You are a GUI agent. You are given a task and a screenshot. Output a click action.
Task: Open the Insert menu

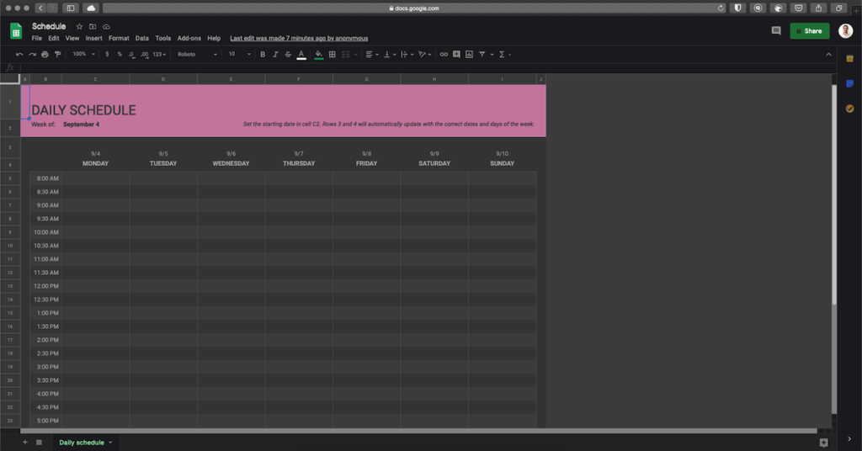tap(93, 39)
